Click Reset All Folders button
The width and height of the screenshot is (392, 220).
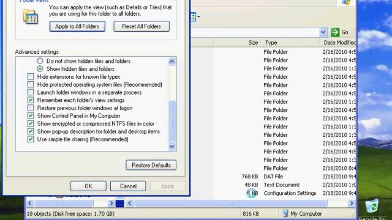pyautogui.click(x=141, y=26)
